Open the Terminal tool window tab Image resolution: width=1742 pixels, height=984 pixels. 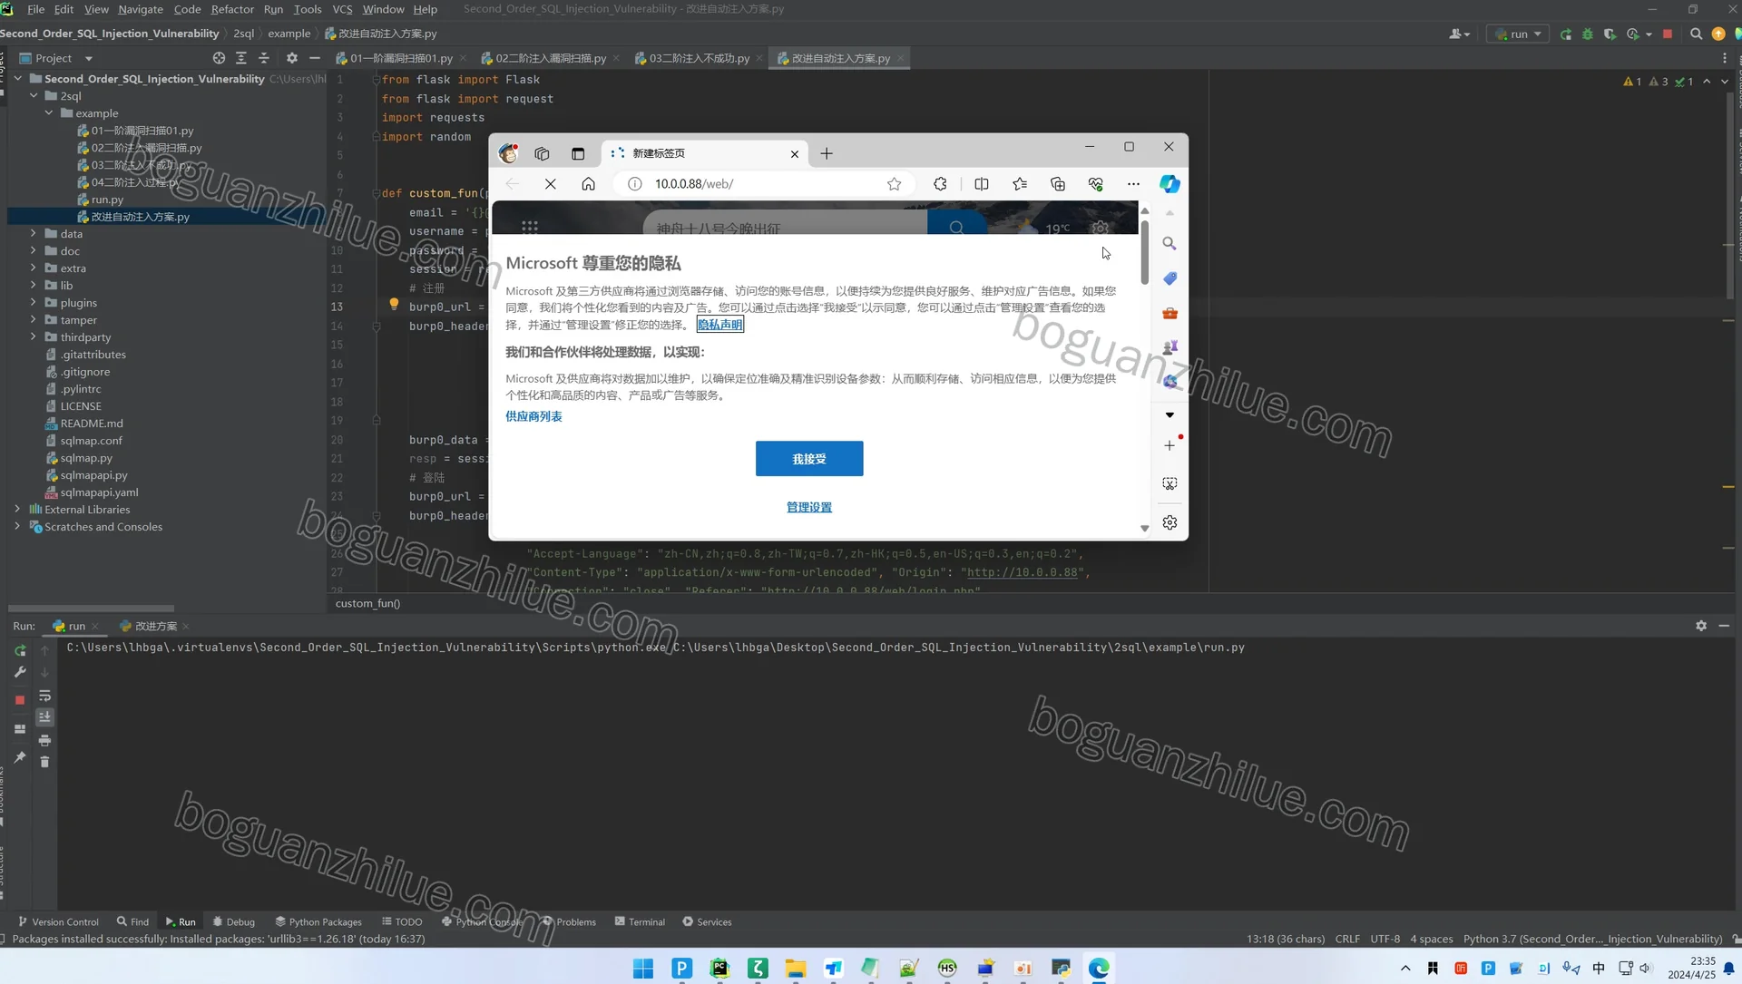[x=640, y=921]
